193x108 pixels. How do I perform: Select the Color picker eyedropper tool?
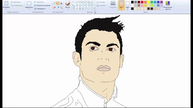[58, 7]
